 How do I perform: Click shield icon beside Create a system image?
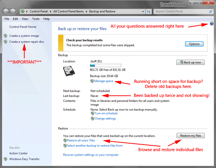[x=5, y=36]
